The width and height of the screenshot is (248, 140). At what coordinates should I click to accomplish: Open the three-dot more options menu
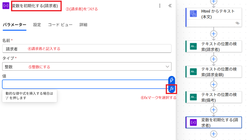[x=160, y=6]
